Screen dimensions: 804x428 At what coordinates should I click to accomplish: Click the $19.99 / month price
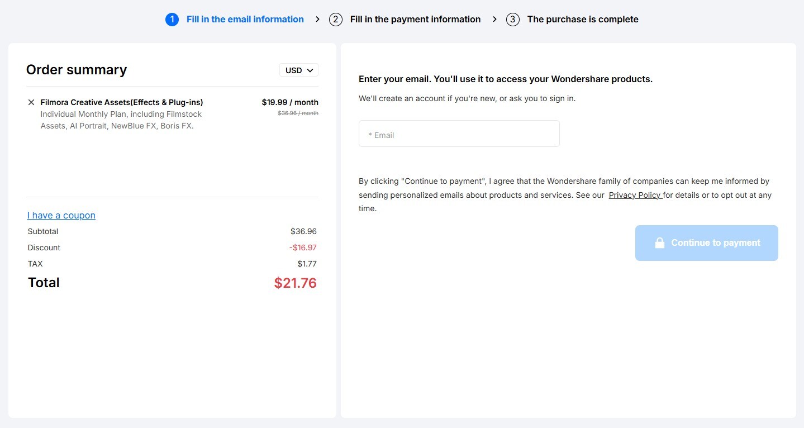click(x=289, y=102)
